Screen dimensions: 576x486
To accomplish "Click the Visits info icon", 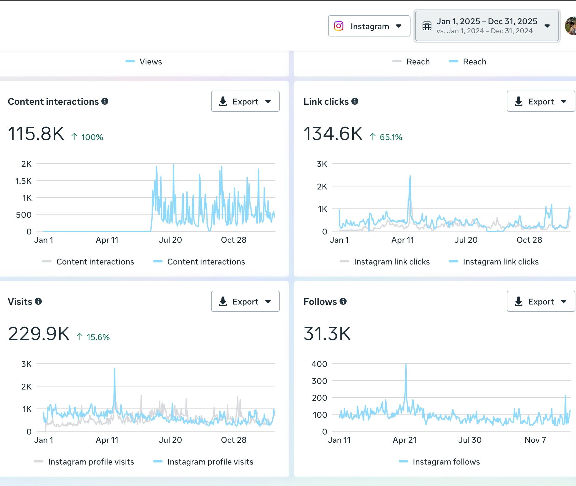I will (38, 302).
